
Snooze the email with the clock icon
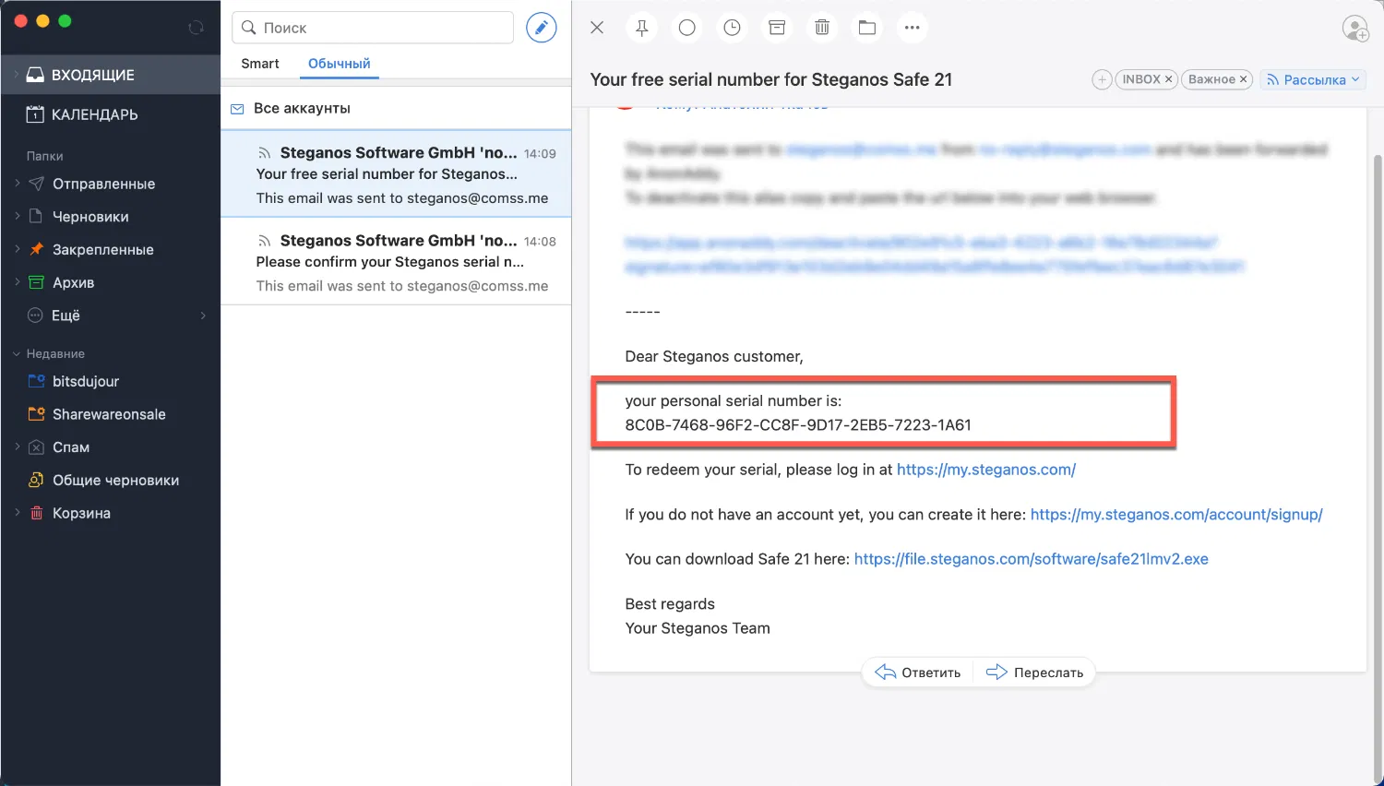tap(732, 28)
